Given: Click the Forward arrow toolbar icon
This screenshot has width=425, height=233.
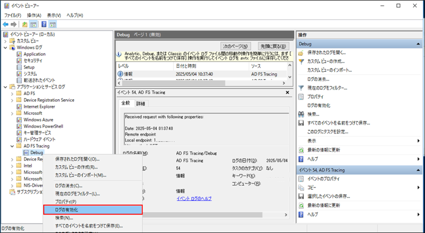Looking at the screenshot, I should (14, 25).
